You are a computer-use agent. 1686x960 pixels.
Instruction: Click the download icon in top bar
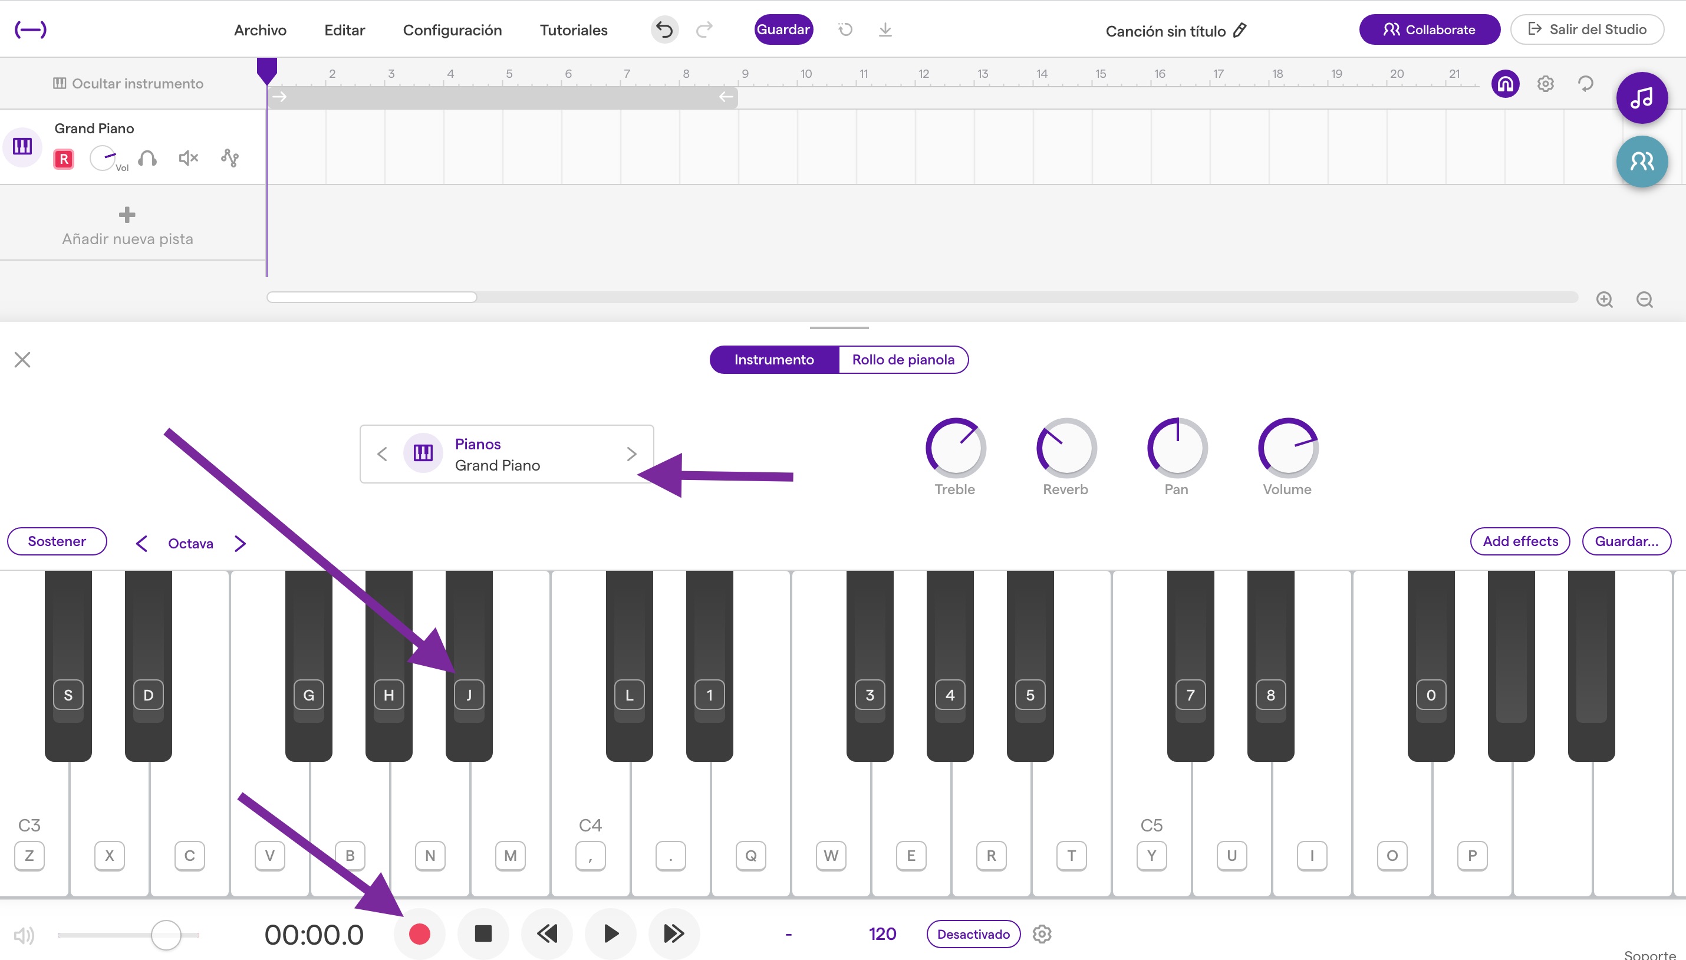[885, 29]
